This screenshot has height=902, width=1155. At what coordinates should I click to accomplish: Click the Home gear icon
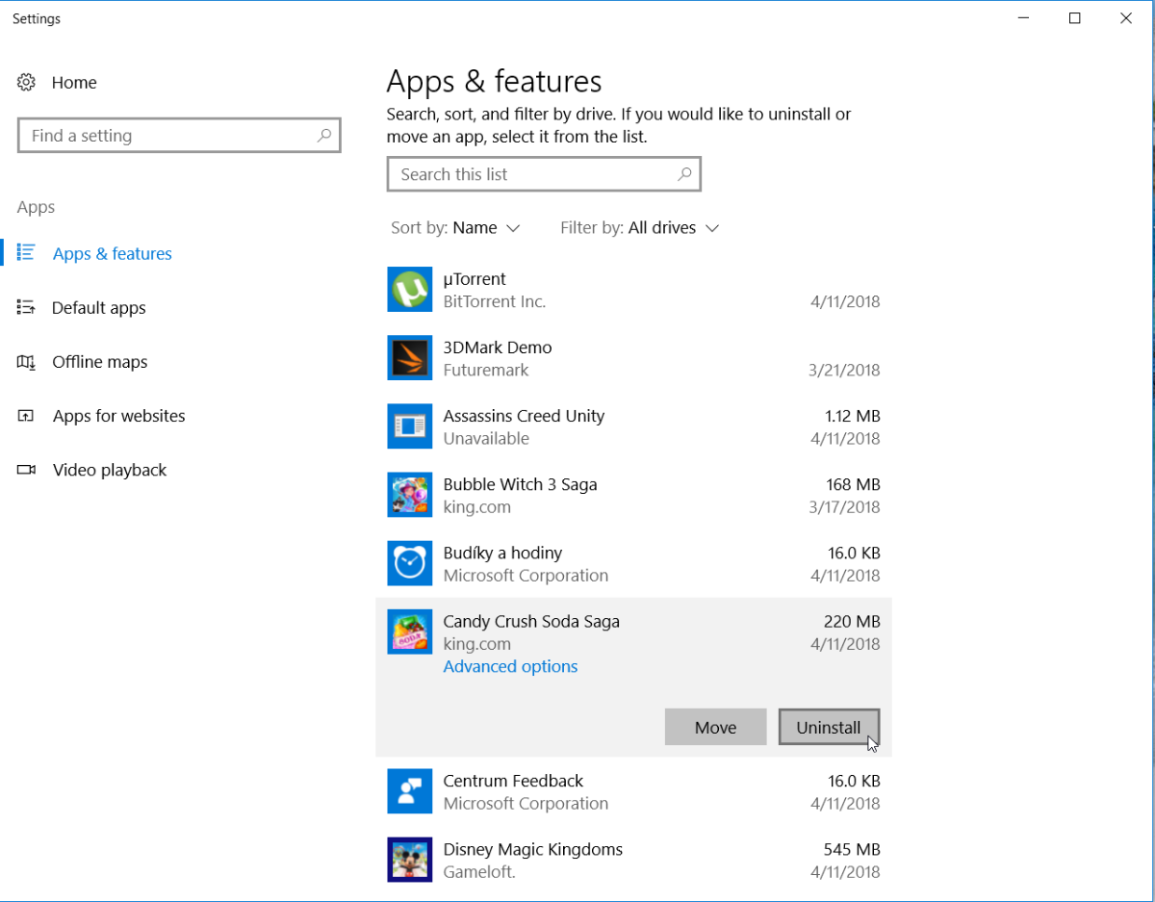coord(27,83)
